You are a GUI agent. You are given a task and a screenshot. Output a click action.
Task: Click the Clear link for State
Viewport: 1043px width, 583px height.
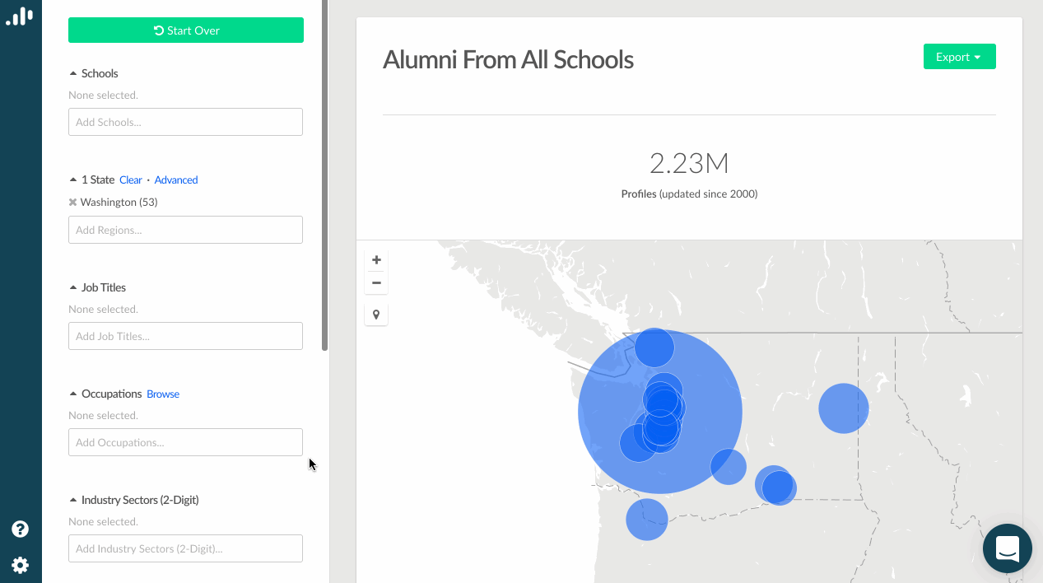130,180
